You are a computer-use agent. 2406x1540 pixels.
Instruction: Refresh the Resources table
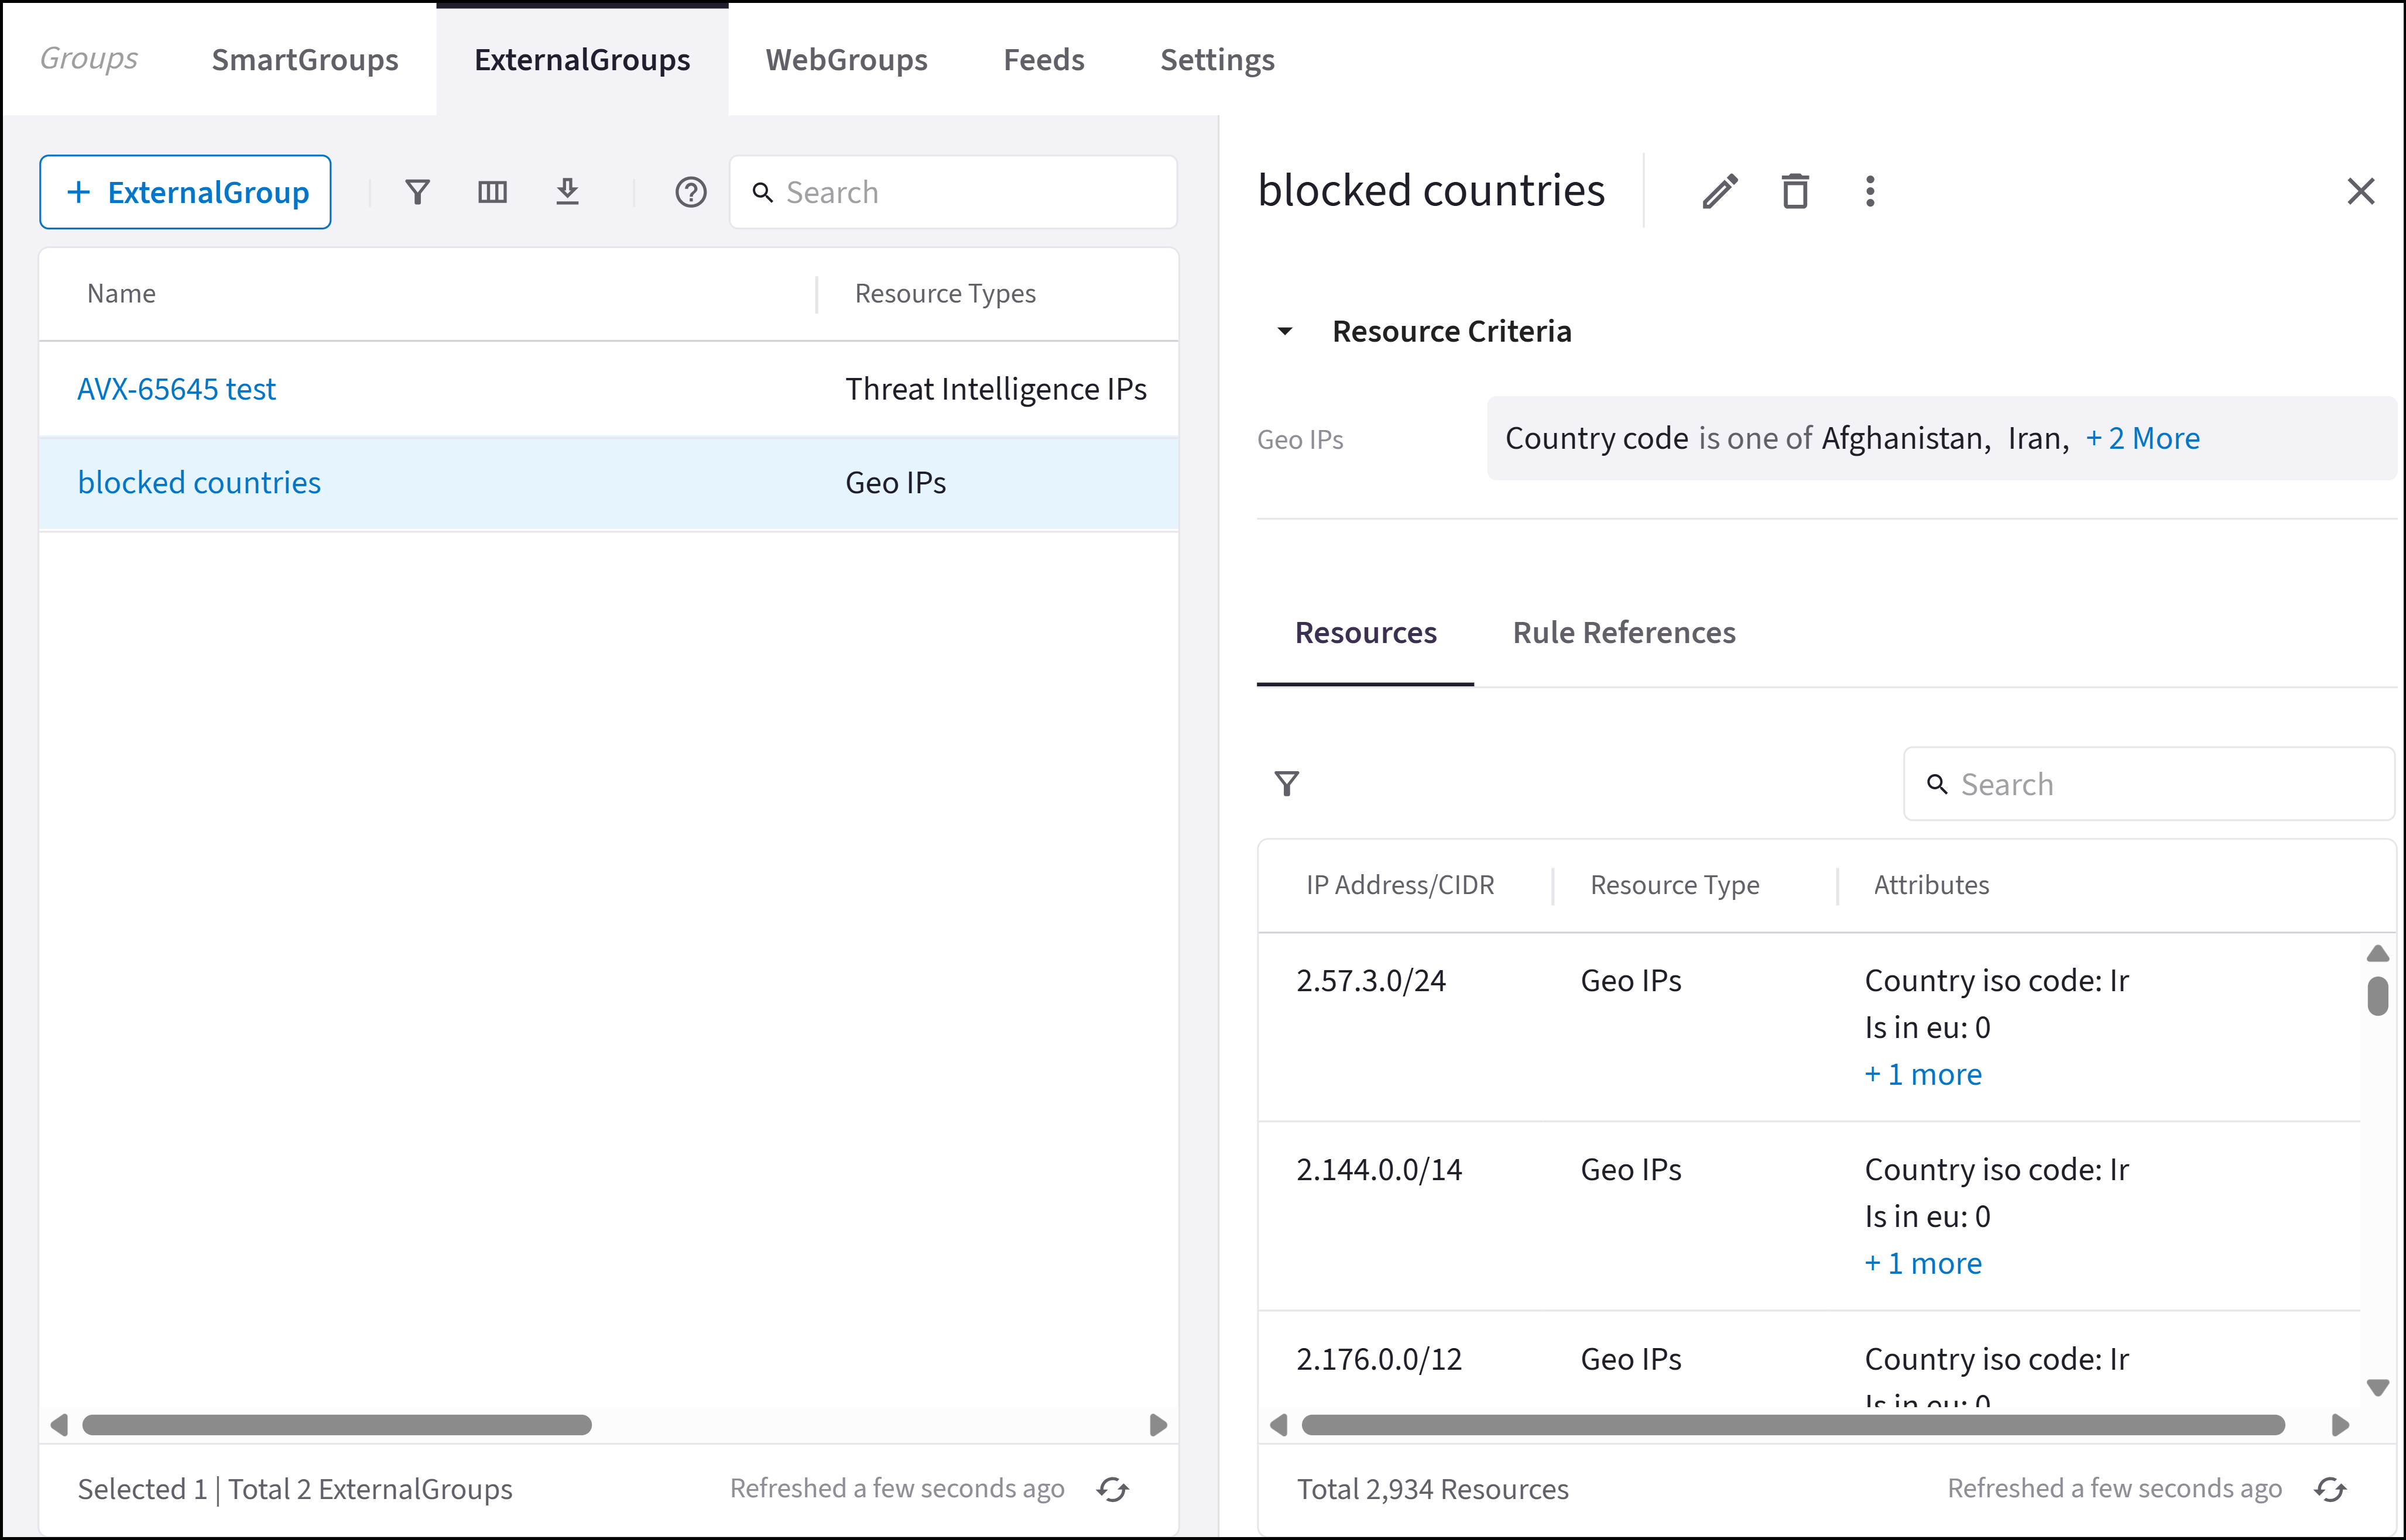coord(2330,1489)
